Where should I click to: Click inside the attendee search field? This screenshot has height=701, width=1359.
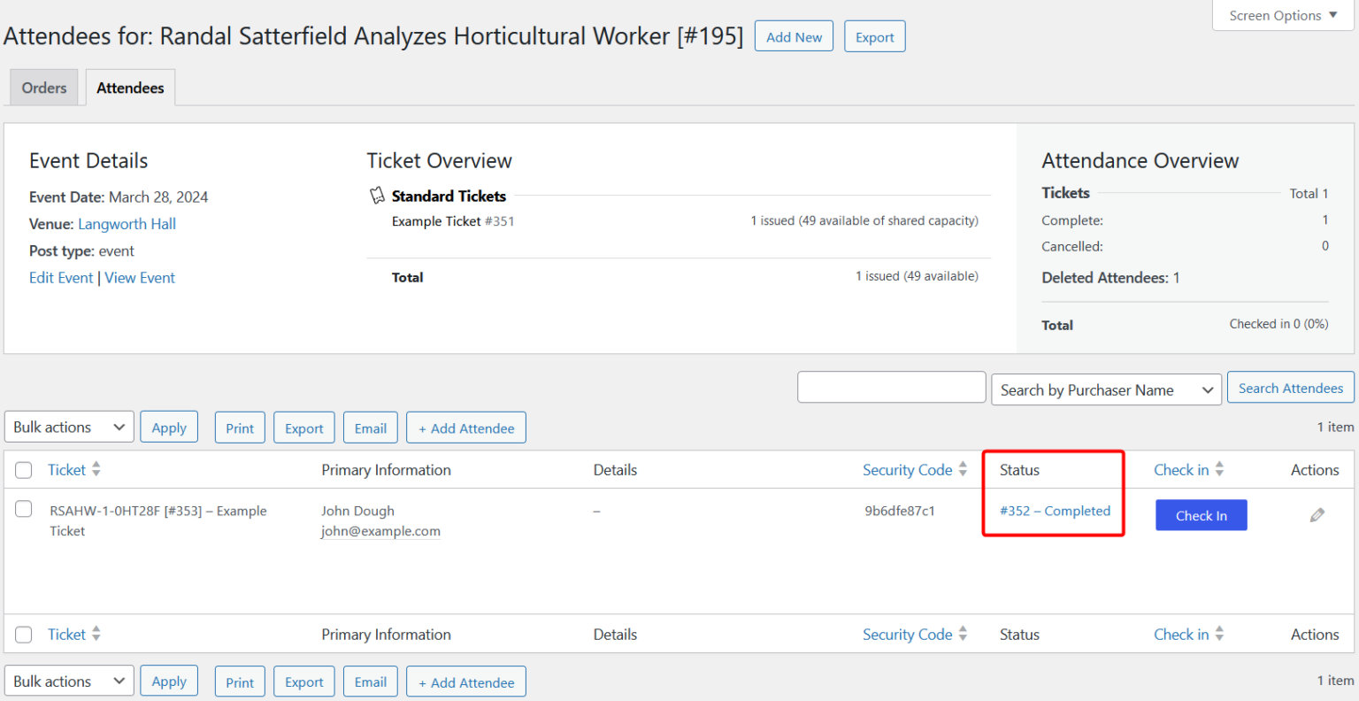coord(891,387)
